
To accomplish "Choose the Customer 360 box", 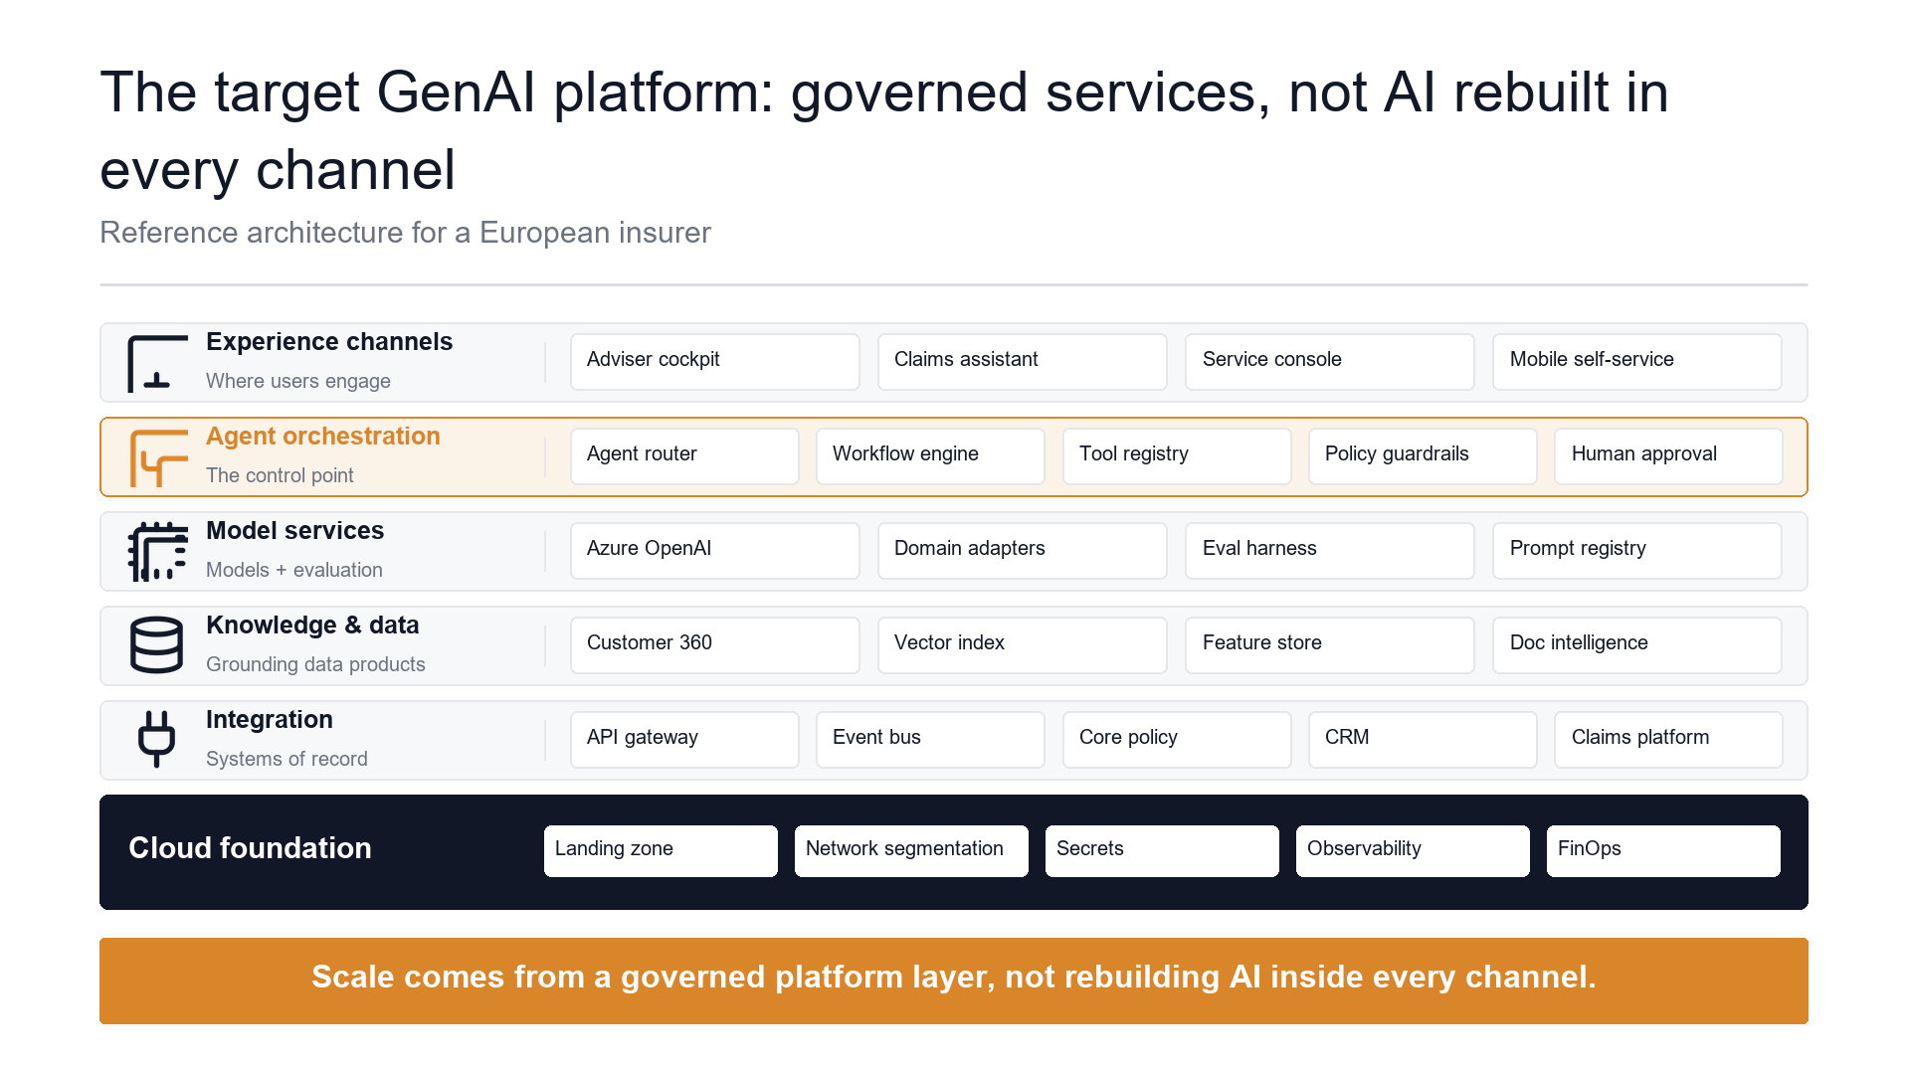I will click(714, 645).
